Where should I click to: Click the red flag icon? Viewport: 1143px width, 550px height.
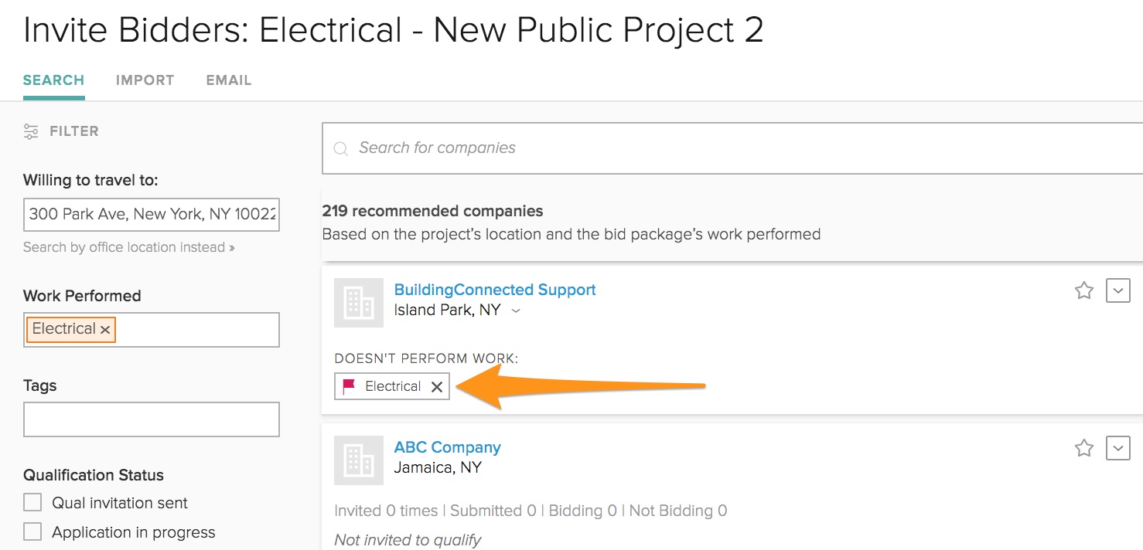[x=349, y=386]
